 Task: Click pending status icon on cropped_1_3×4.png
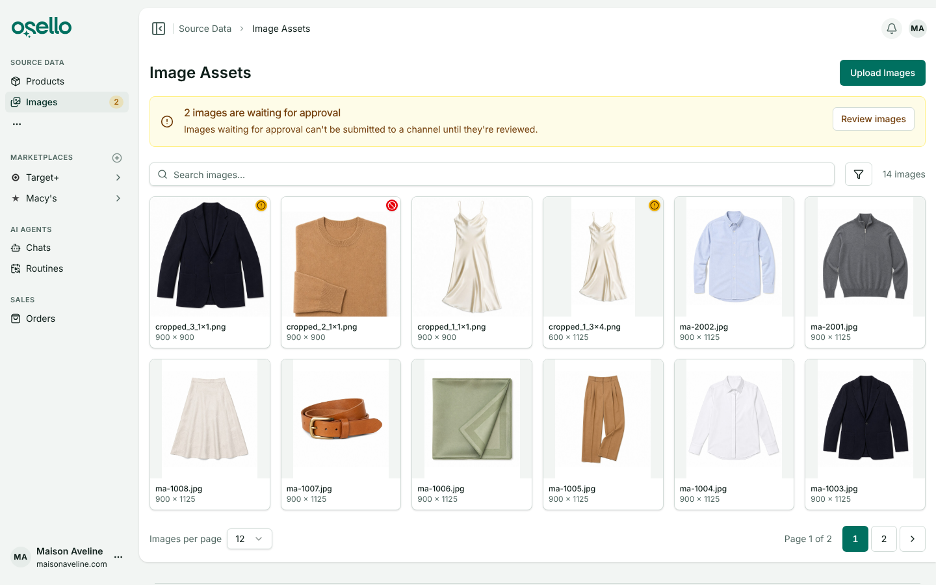tap(655, 205)
